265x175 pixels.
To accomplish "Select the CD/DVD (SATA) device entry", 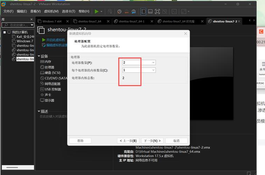I will click(x=54, y=78).
